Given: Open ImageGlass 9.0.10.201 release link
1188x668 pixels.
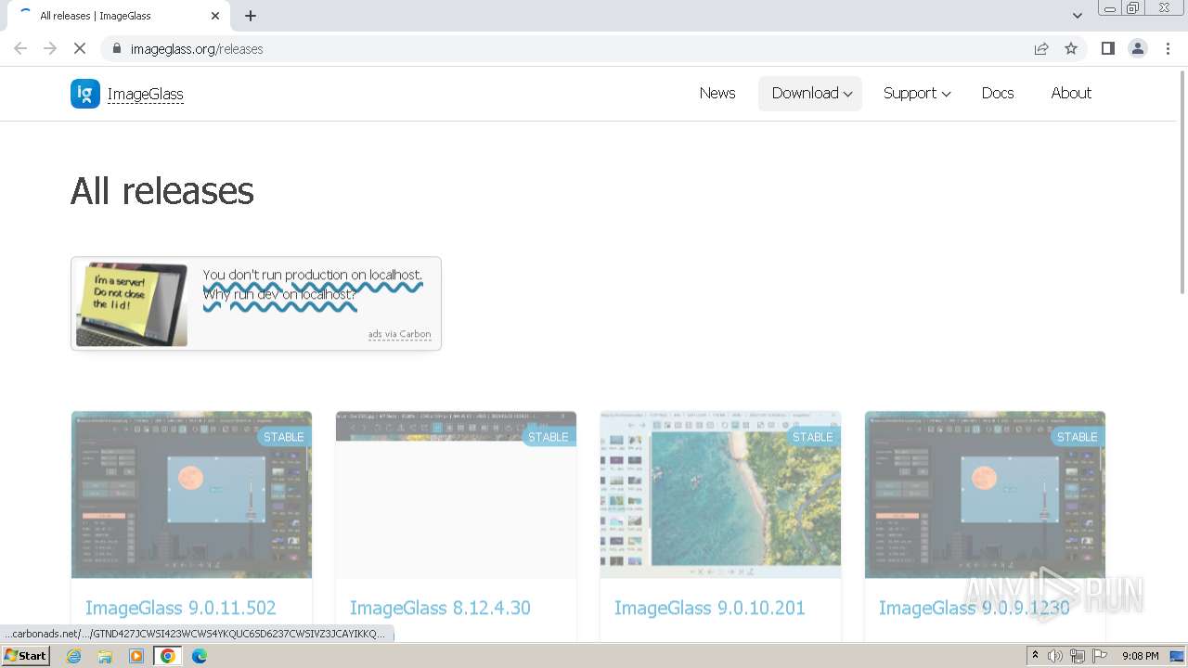Looking at the screenshot, I should (709, 608).
